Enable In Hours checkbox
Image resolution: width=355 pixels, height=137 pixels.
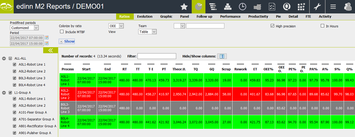tap(322, 26)
